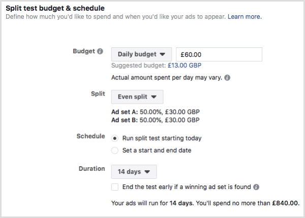The image size is (305, 218).
Task: Click the Schedule field label
Action: (x=91, y=136)
